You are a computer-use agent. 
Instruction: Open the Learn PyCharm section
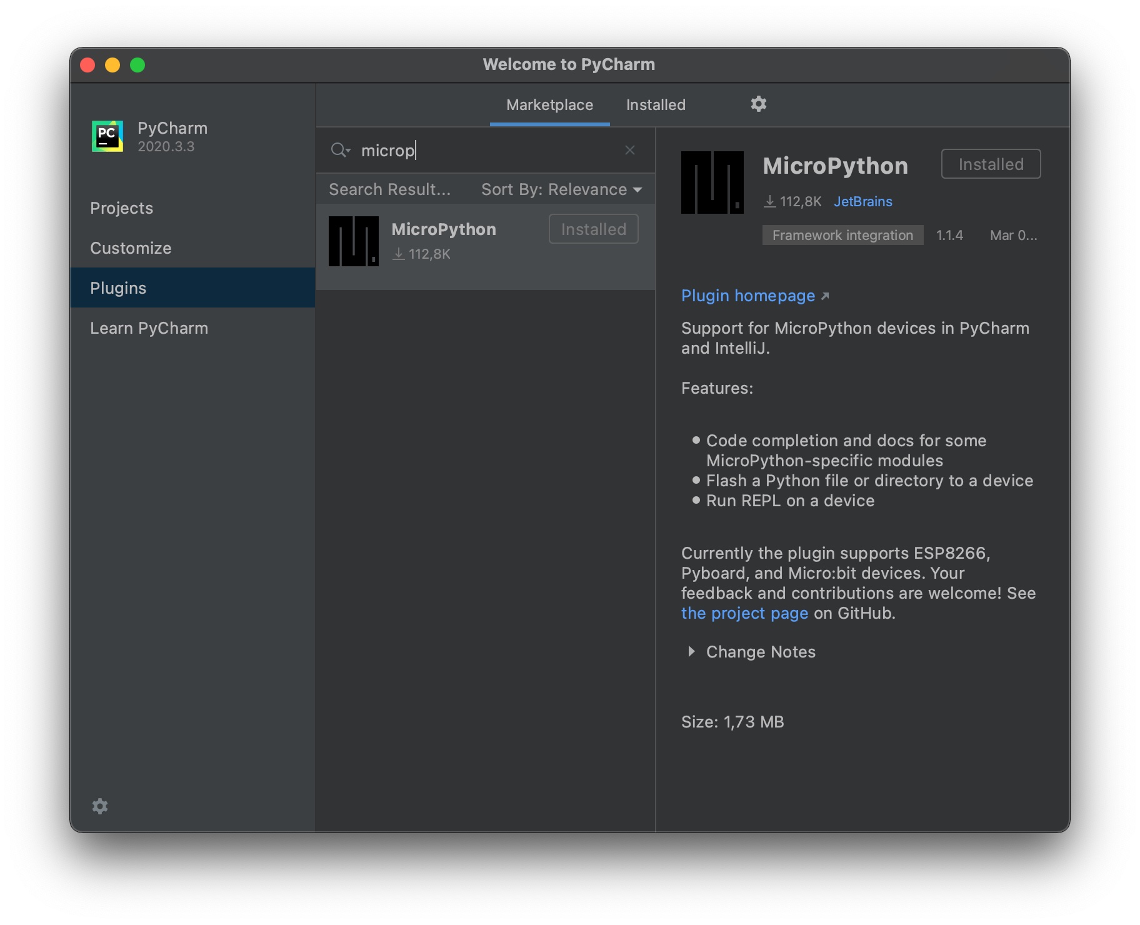tap(192, 328)
